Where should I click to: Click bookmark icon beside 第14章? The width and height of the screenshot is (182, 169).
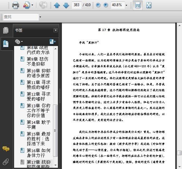(22, 122)
